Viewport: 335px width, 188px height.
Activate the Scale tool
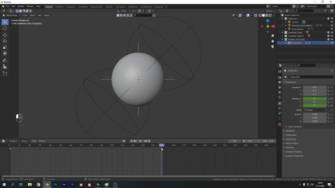[5, 48]
